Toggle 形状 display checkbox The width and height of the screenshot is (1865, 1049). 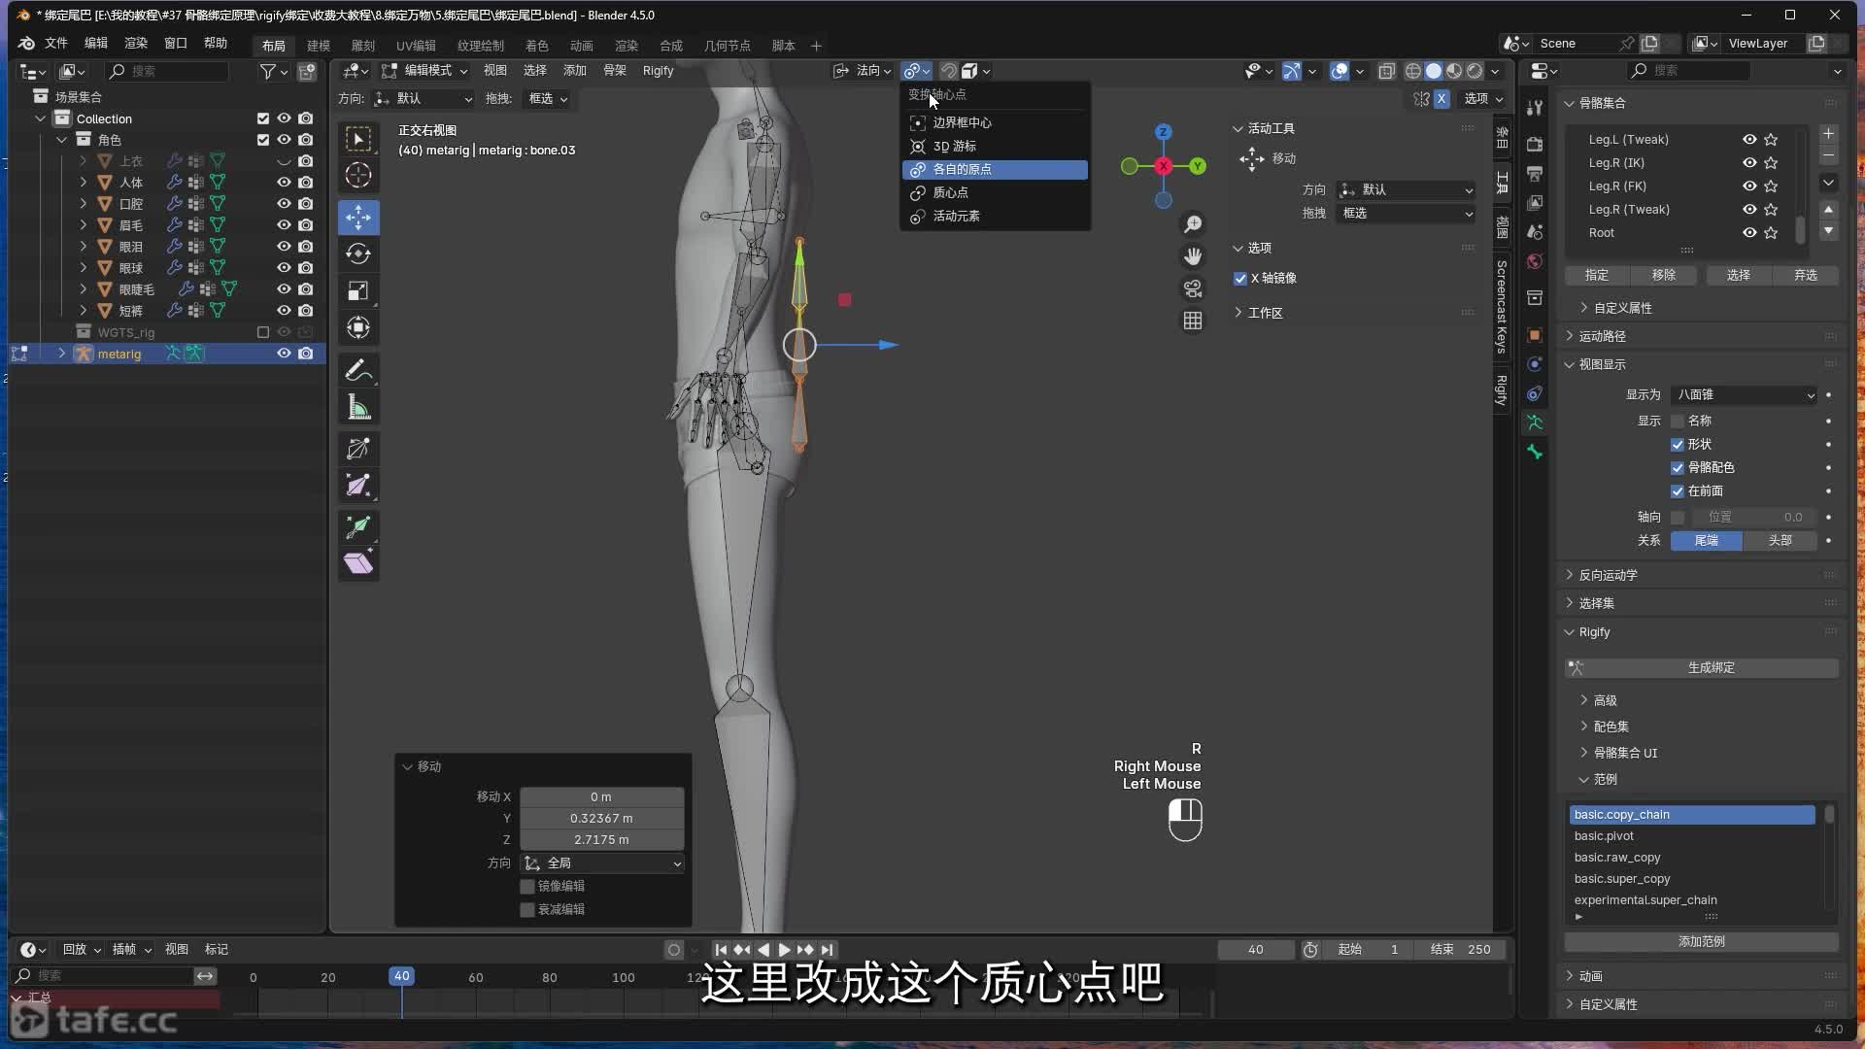point(1678,445)
